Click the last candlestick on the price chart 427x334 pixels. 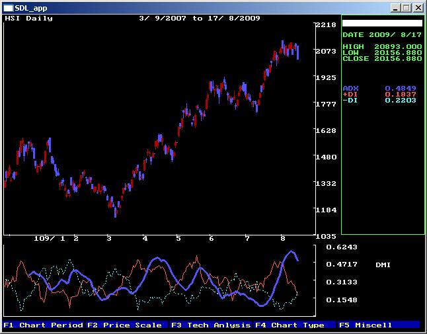point(298,52)
